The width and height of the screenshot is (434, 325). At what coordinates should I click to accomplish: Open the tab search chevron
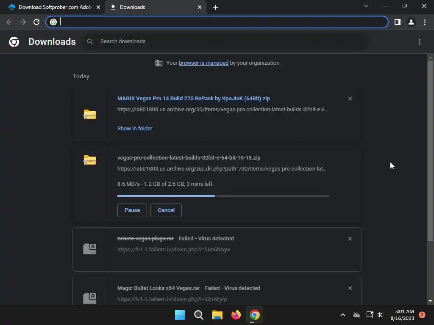click(366, 6)
